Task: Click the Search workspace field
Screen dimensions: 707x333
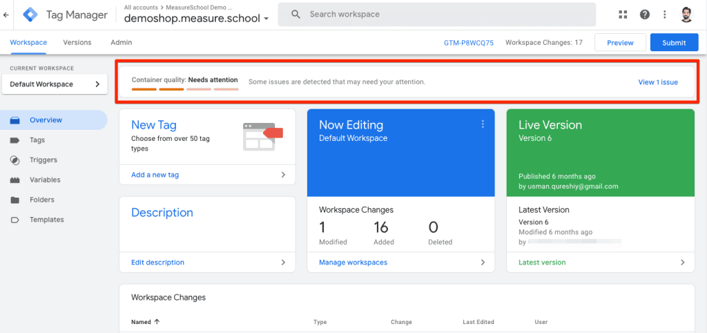Action: point(436,15)
